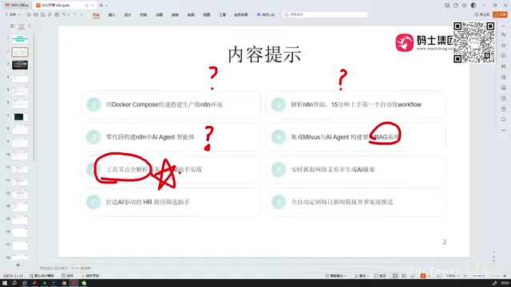
Task: Open a new tab with the plus icon
Action: [101, 6]
